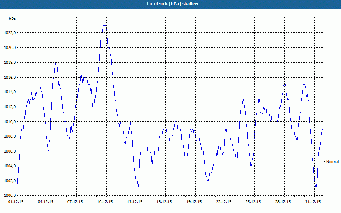Select the 1000,0 y-axis label
The image size is (341, 213).
(9, 195)
